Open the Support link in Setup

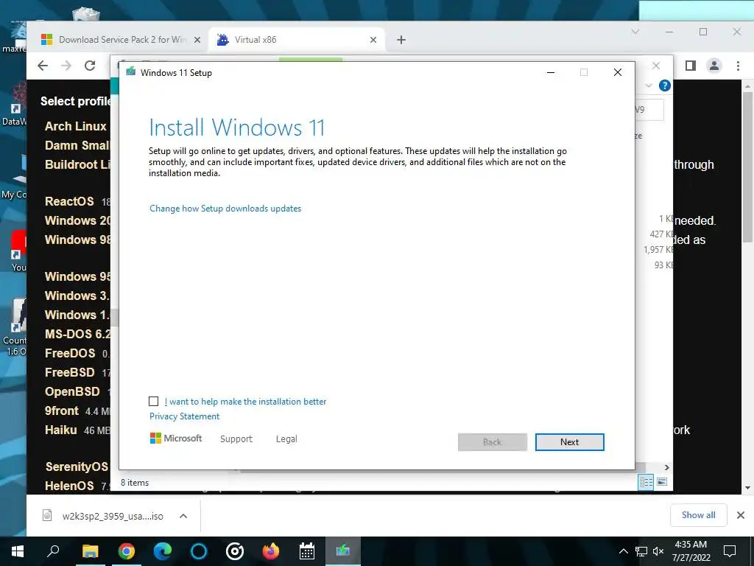point(236,439)
